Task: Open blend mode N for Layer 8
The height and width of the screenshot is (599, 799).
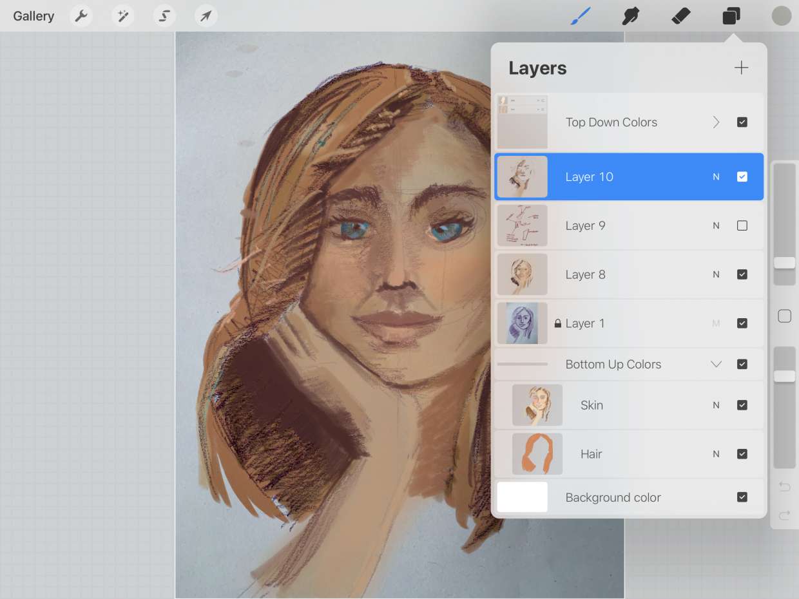Action: point(716,274)
